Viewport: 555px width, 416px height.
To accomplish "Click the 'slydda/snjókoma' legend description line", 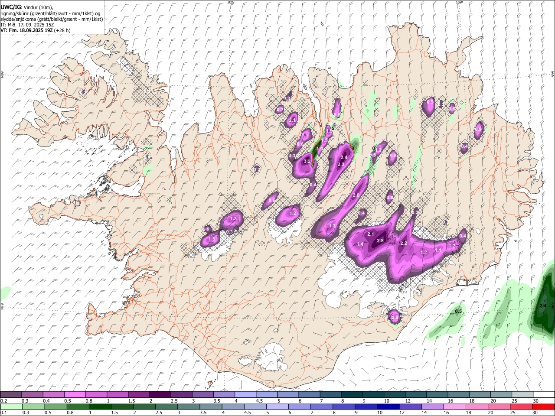I will [52, 19].
